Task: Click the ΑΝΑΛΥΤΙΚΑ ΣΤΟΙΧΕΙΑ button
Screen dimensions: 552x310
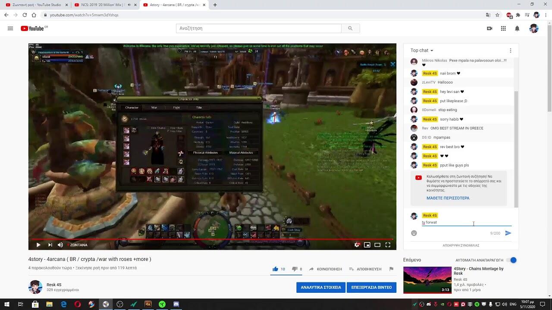Action: point(320,287)
